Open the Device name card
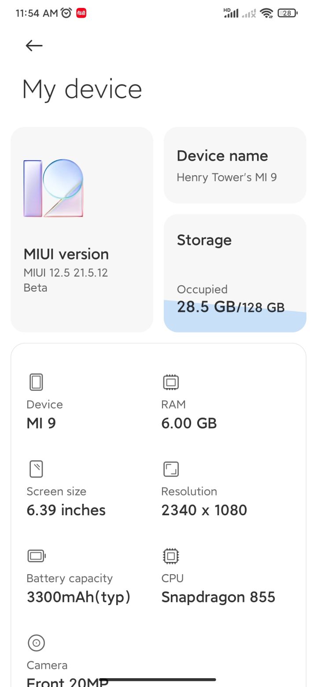 coord(235,165)
